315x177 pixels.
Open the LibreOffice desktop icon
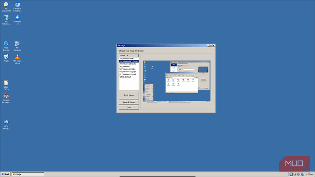[6, 83]
